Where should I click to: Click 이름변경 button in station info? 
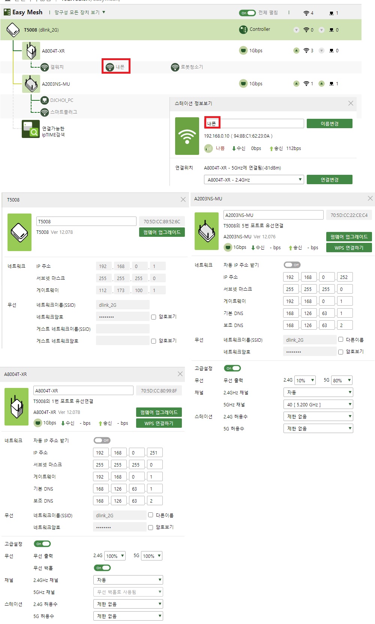[330, 124]
